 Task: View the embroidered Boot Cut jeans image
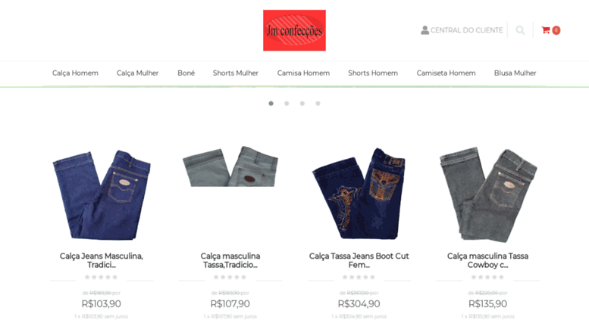pyautogui.click(x=359, y=194)
